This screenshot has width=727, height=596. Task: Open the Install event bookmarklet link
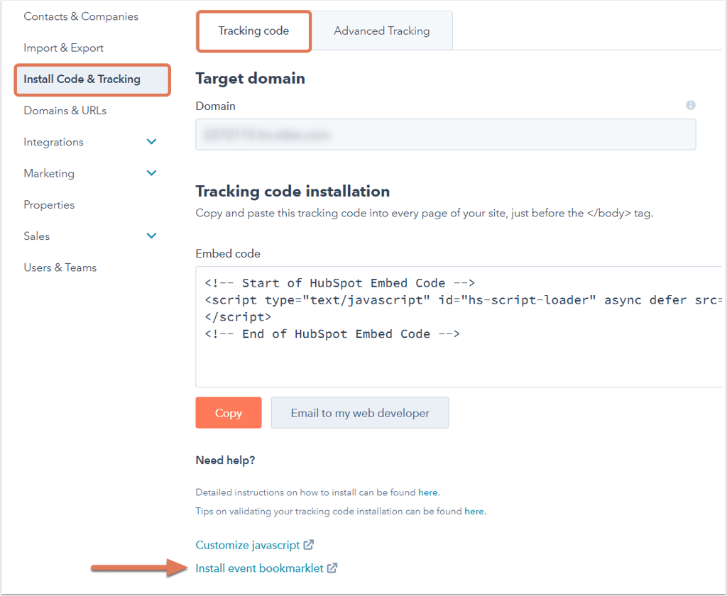[259, 568]
